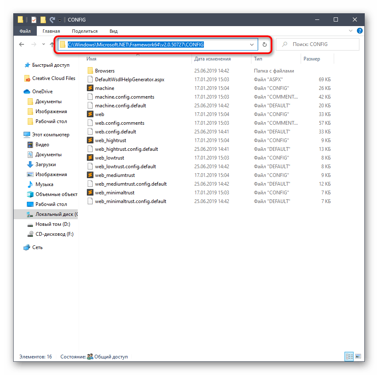Click the machine.config.comments file icon
The image size is (378, 375).
(90, 97)
